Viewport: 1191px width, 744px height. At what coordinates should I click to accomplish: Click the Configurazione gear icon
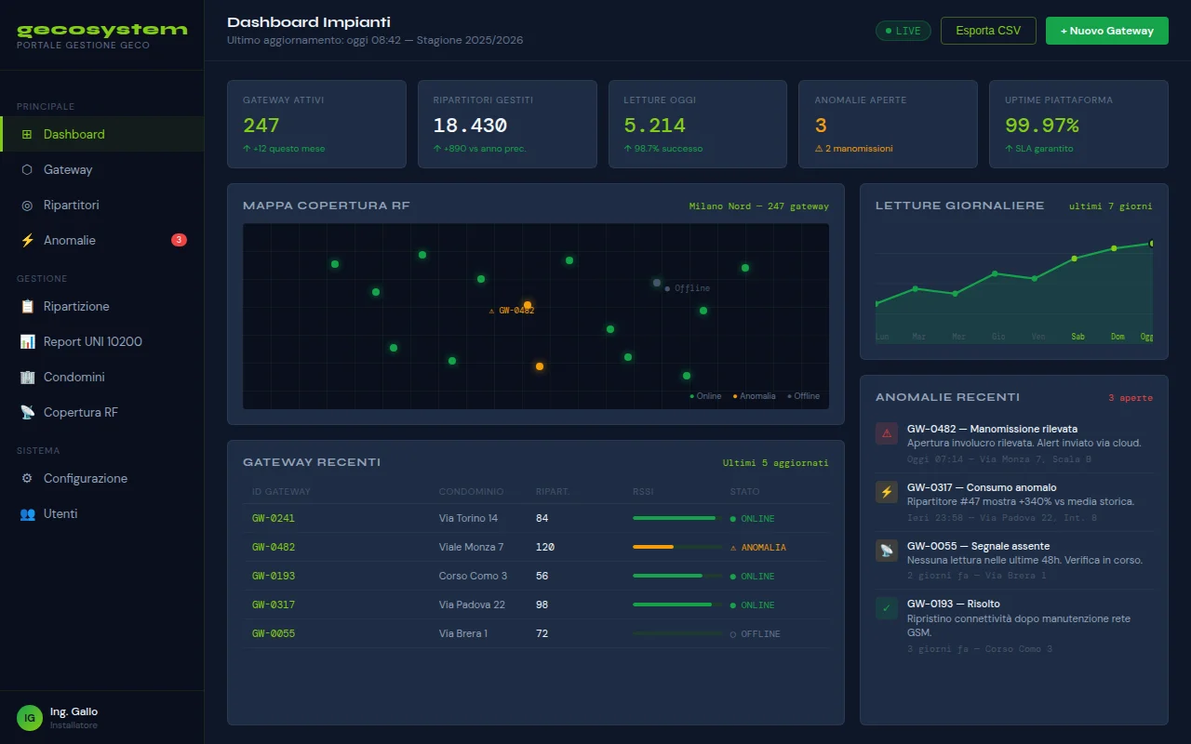(26, 478)
